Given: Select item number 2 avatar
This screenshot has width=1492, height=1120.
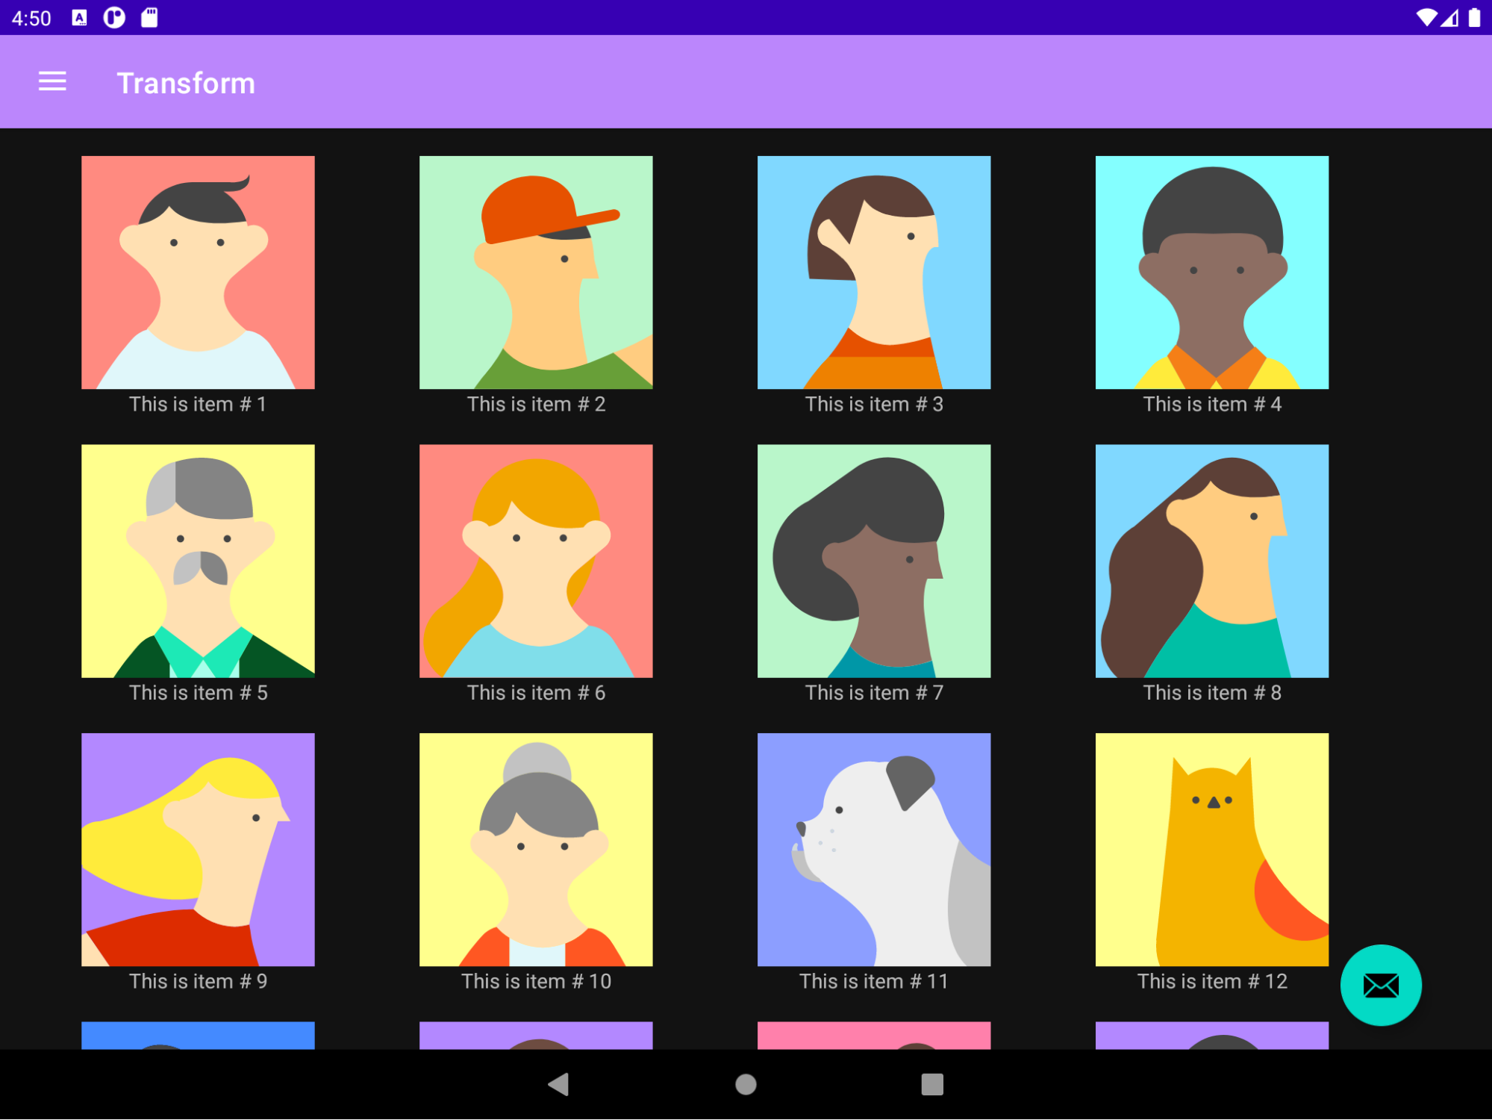Looking at the screenshot, I should (537, 272).
